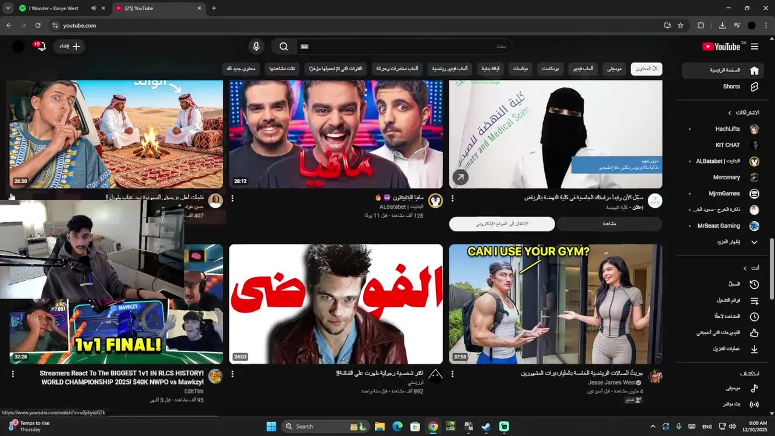Open options menu for the Mafia video

point(232,198)
